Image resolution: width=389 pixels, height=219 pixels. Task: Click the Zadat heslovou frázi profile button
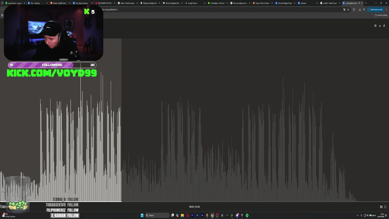(375, 9)
